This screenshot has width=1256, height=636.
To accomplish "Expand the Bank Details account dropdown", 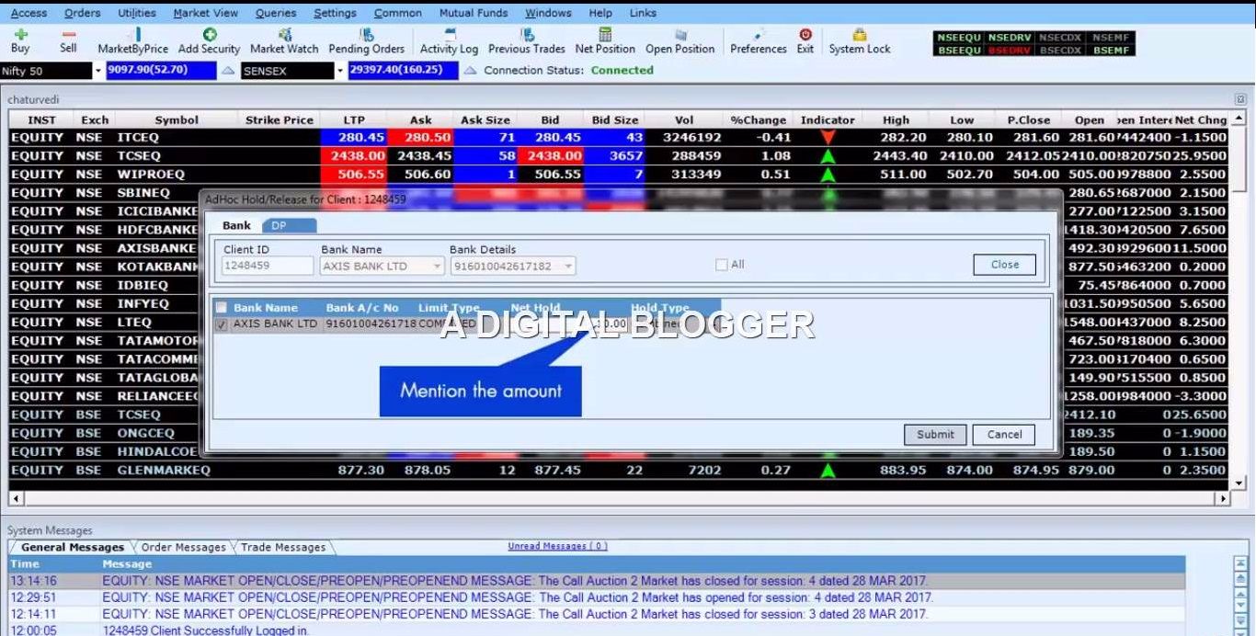I will pyautogui.click(x=568, y=267).
